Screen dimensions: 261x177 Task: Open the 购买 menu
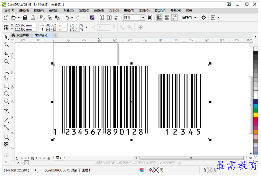[x=189, y=11]
